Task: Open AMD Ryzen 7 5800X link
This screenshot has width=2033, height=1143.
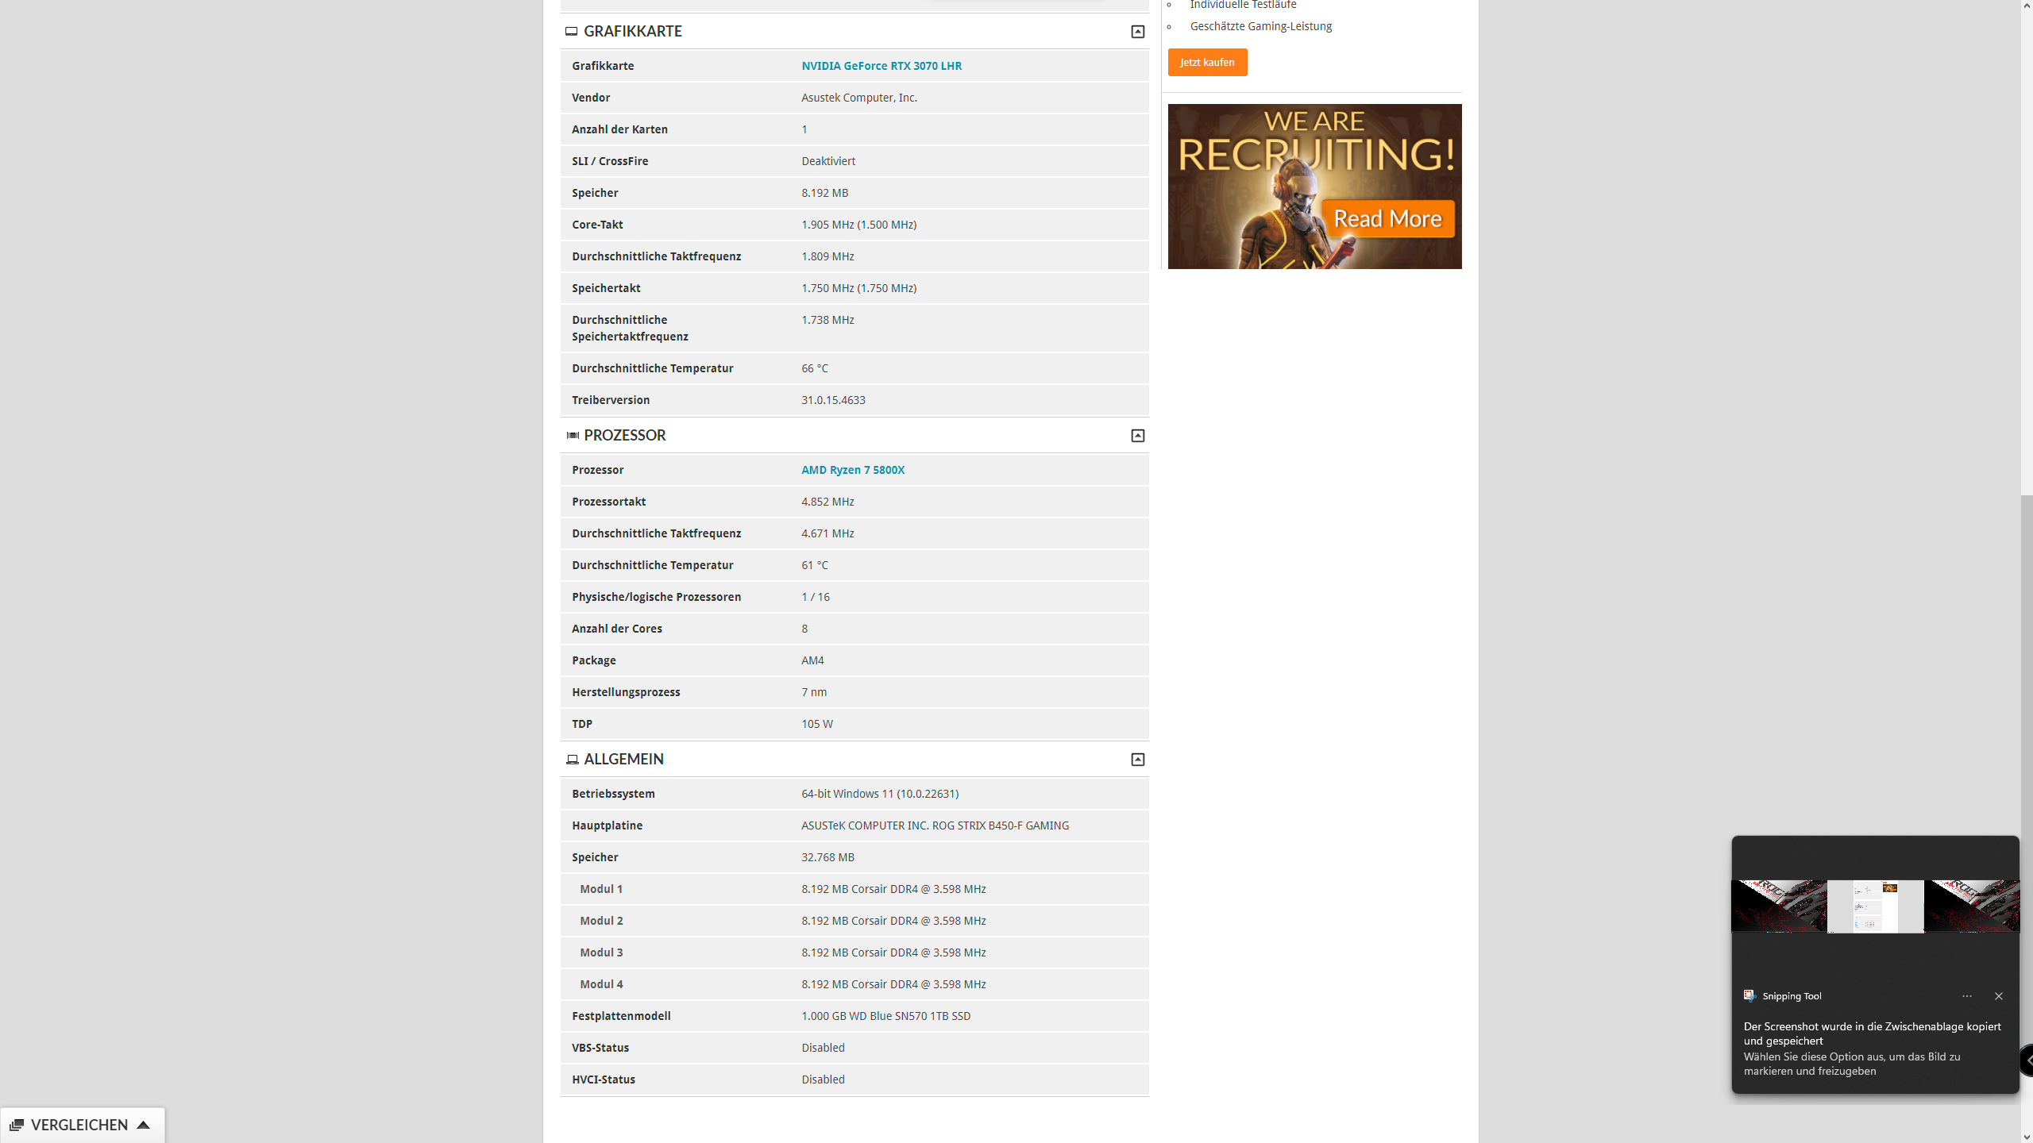Action: tap(852, 470)
